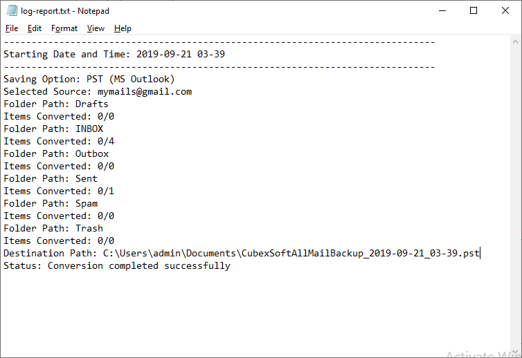Screen dimensions: 522x358
Task: Click the Folder Path: INBOX line
Action: pyautogui.click(x=53, y=129)
